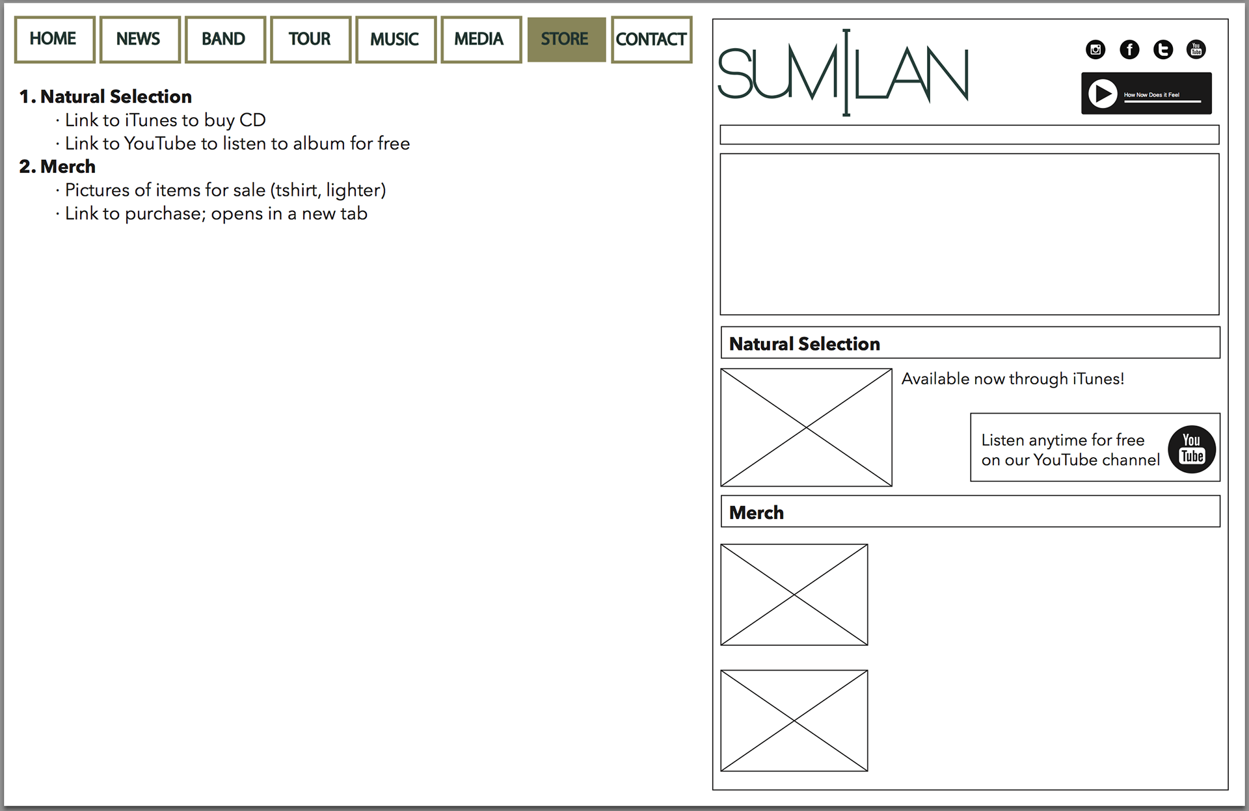Open the MUSIC nav tab
The image size is (1249, 811).
[395, 40]
